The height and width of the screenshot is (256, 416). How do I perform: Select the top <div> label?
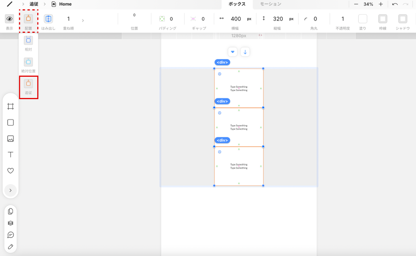pos(222,62)
